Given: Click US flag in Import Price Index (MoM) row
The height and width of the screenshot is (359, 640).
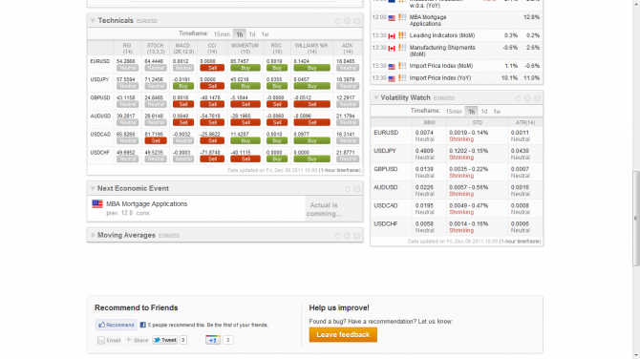Looking at the screenshot, I should [392, 67].
